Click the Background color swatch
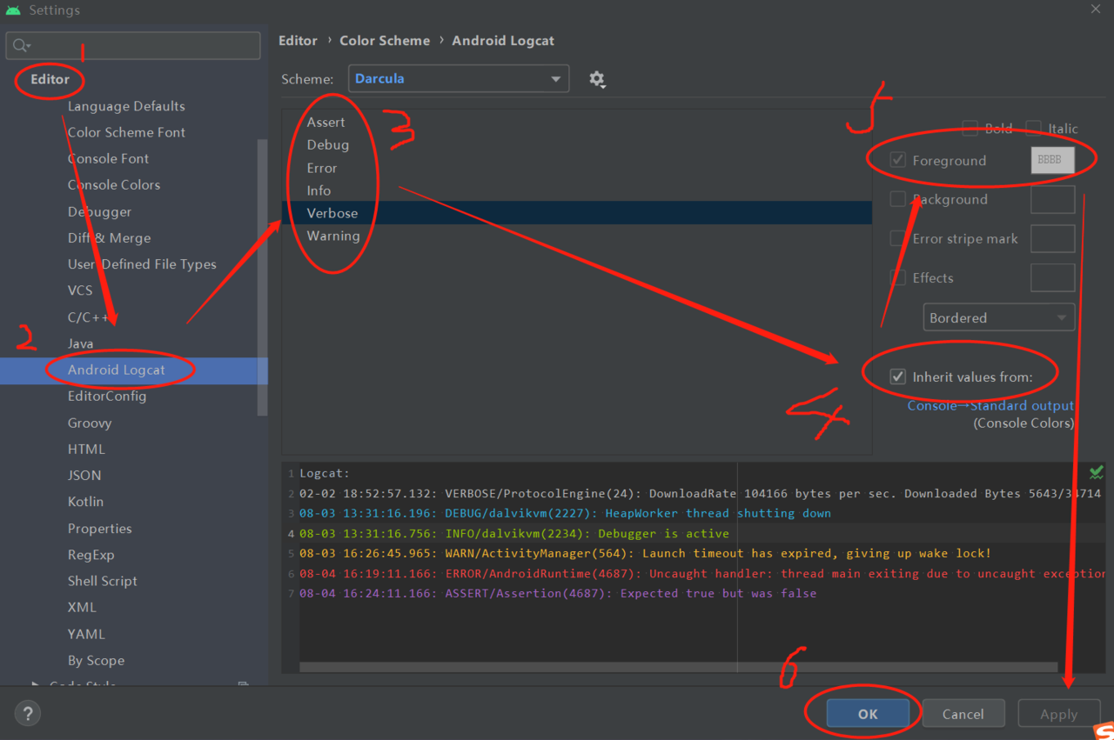1114x740 pixels. pyautogui.click(x=1053, y=199)
